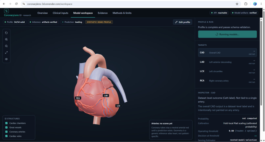Click the 'Arteries: no scores yet' heading
This screenshot has height=142, width=265.
pos(162,124)
